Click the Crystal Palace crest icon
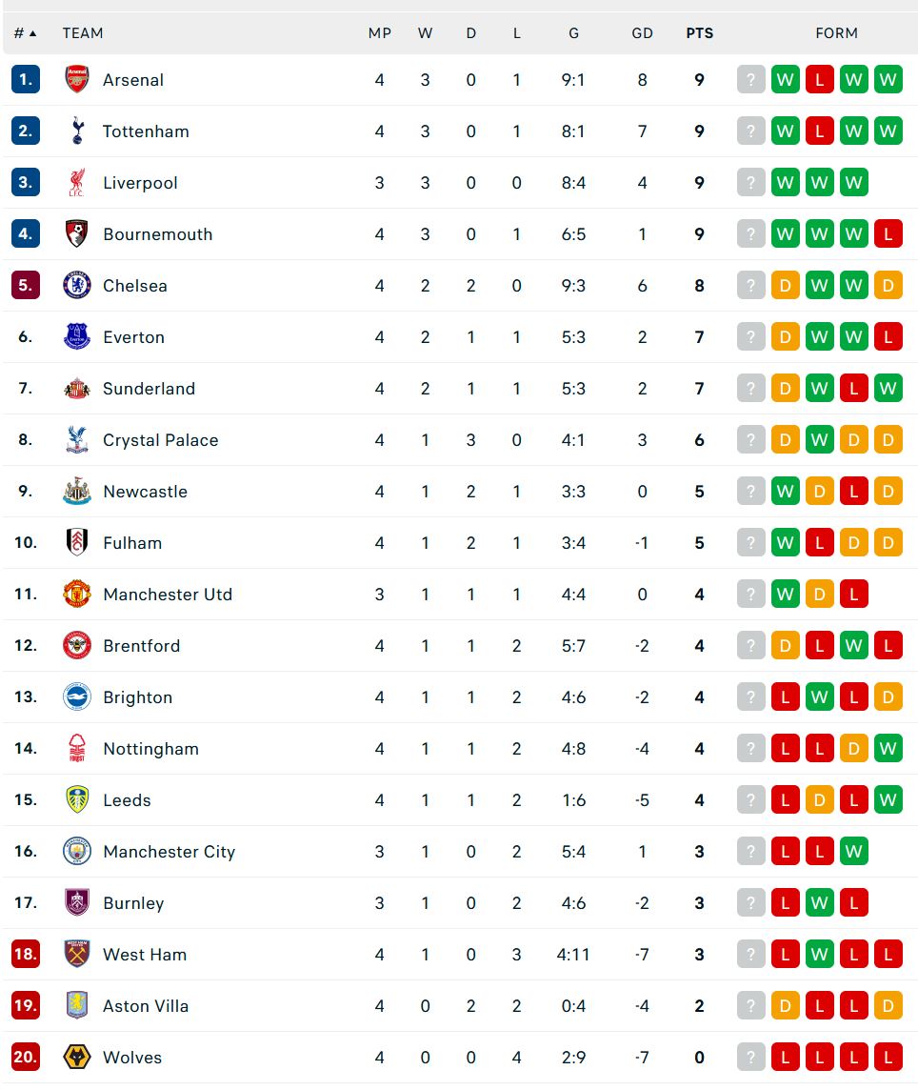The height and width of the screenshot is (1090, 918). tap(77, 440)
